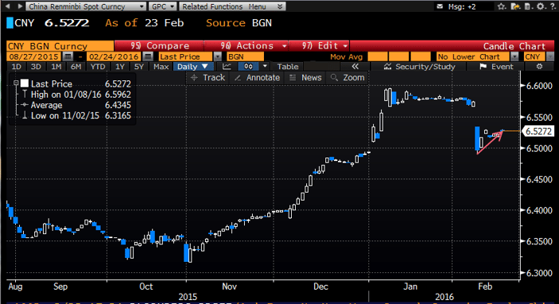This screenshot has width=559, height=304.
Task: Click the Last Price legend color swatch
Action: pyautogui.click(x=25, y=83)
